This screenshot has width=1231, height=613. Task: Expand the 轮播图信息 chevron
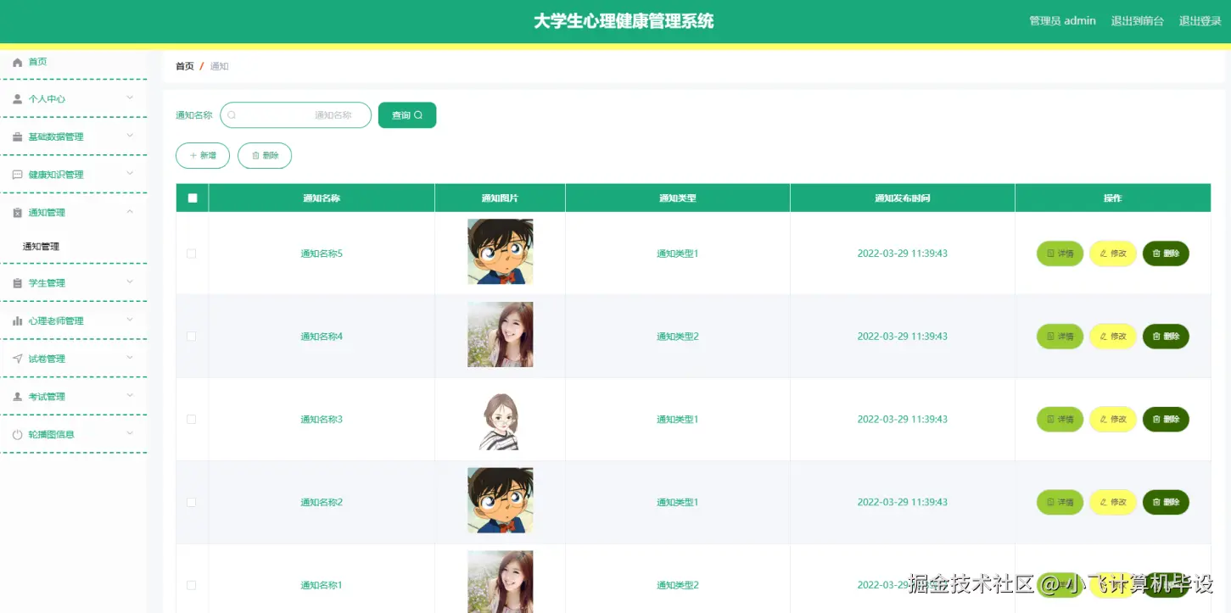coord(130,433)
